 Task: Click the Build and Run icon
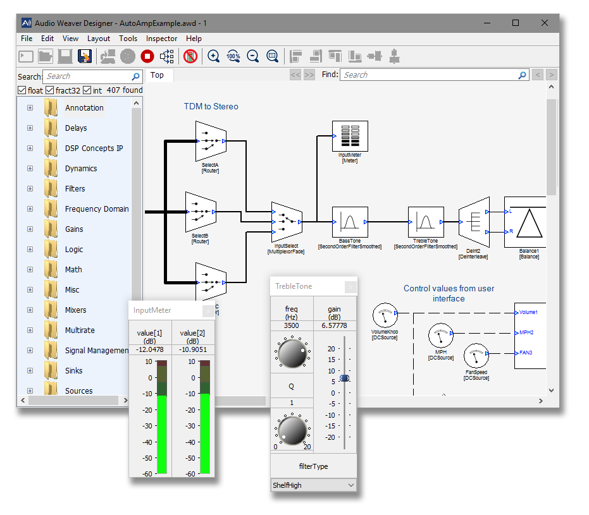[108, 57]
